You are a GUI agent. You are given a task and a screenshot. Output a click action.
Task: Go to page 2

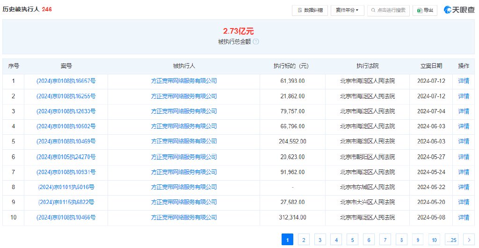tap(304, 240)
